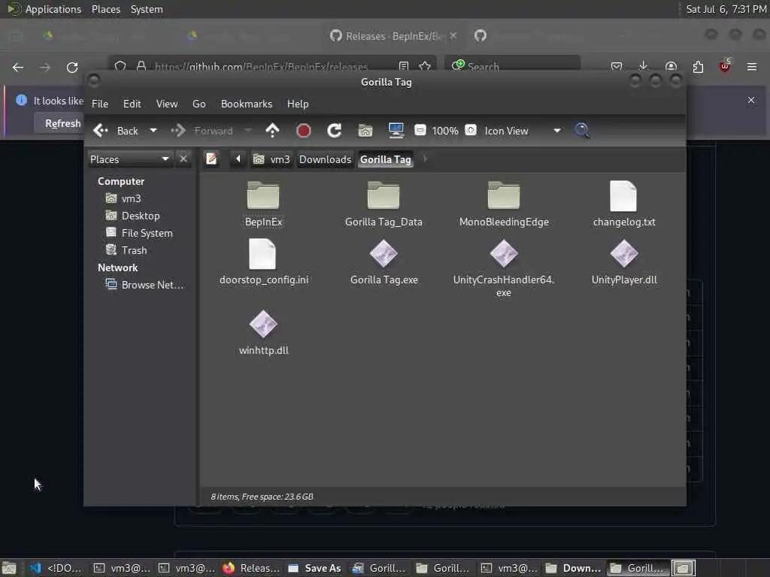
Task: Go to Home folder toolbar icon
Action: [365, 131]
